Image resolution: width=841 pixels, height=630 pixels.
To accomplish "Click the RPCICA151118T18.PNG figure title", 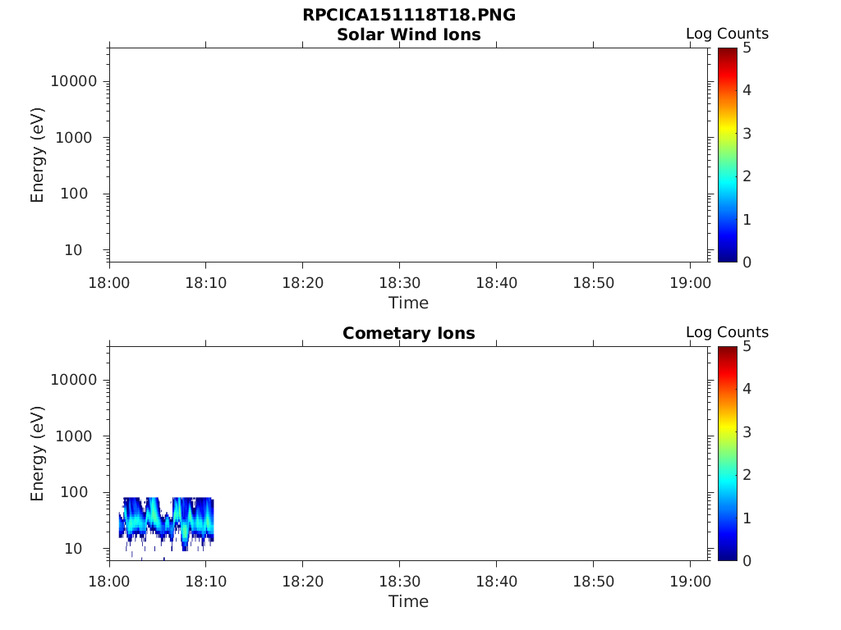I will click(409, 15).
